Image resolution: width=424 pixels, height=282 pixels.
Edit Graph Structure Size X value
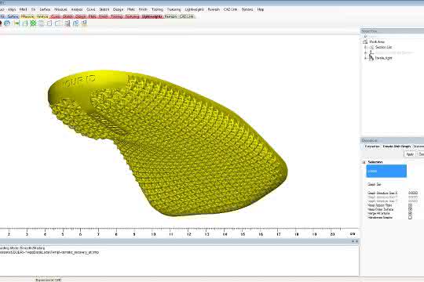click(x=413, y=193)
